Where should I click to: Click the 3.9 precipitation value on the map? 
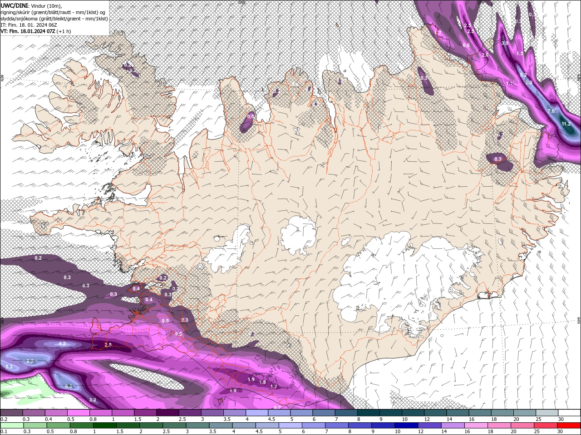[x=505, y=43]
